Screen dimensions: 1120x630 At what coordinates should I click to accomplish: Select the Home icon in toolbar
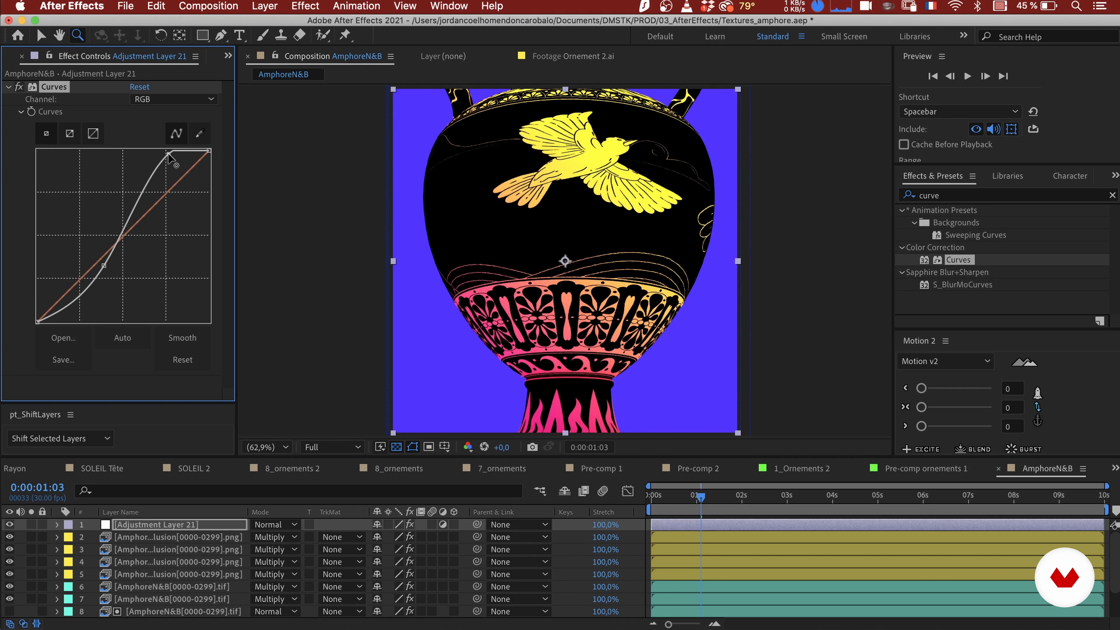coord(18,36)
